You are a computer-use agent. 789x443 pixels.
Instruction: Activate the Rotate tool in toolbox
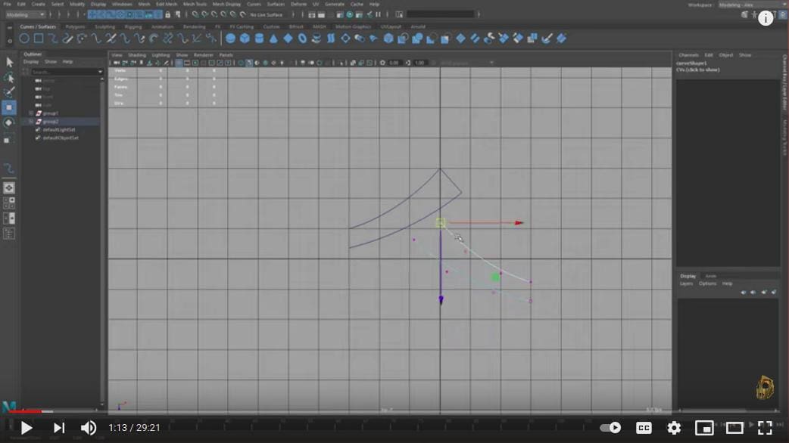pyautogui.click(x=9, y=123)
